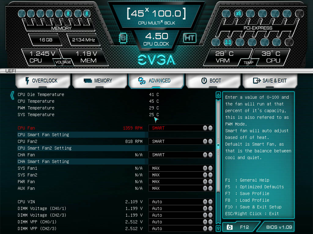
Task: Click the 16 GB memory size readout
Action: pos(46,40)
